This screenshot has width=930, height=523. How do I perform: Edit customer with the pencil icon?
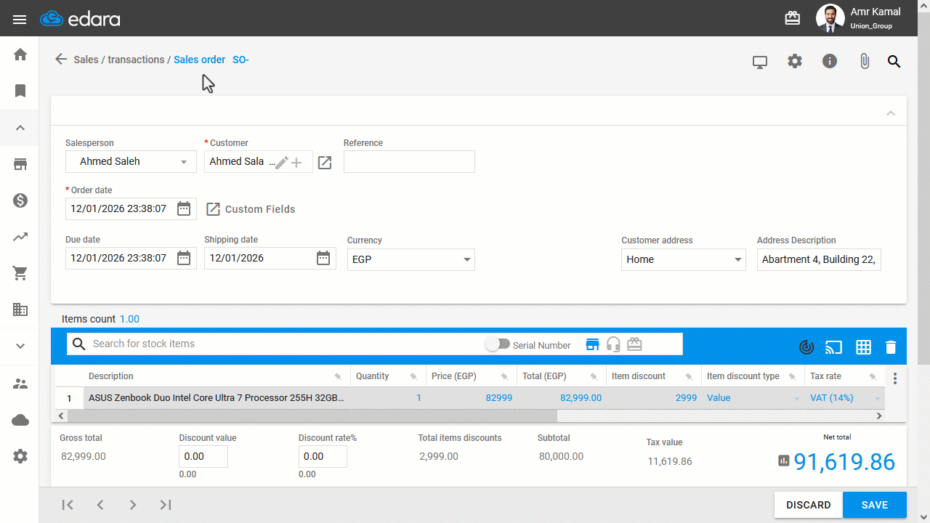coord(282,163)
